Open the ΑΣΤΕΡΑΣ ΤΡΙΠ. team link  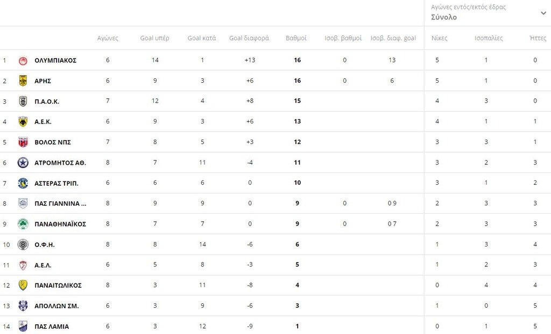[x=56, y=183]
